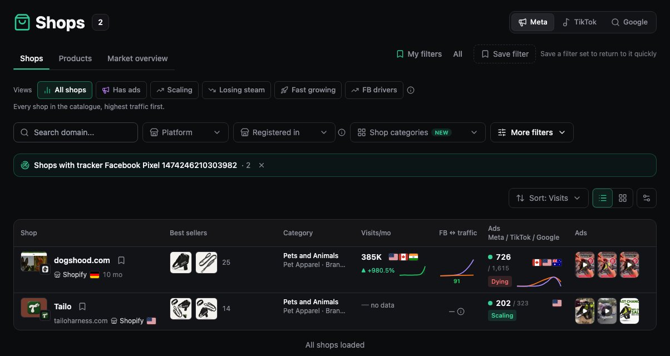Select the TikTok ad platform

(579, 22)
